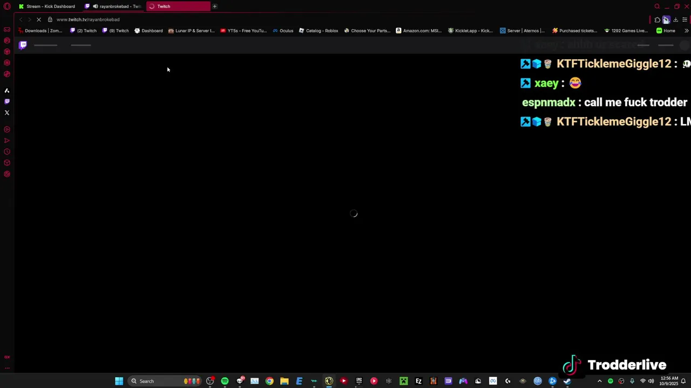Open Steam from the taskbar
This screenshot has height=388, width=691.
coord(567,381)
